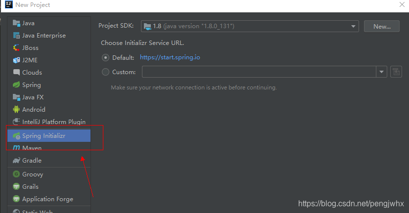Viewport: 409px width, 213px height.
Task: Select the Maven list entry
Action: coord(49,148)
